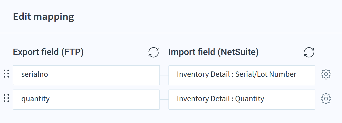Grab the drag handle beside quantity
Viewport: 342px width, 123px height.
tap(6, 98)
